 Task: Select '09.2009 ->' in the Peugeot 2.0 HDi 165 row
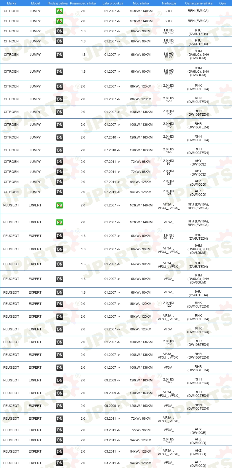pyautogui.click(x=112, y=380)
